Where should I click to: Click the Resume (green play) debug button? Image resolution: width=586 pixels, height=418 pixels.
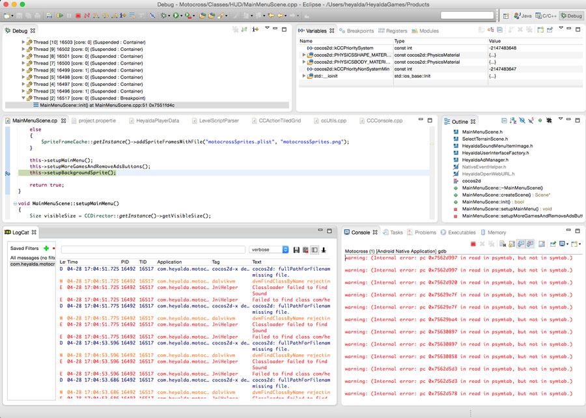point(60,16)
